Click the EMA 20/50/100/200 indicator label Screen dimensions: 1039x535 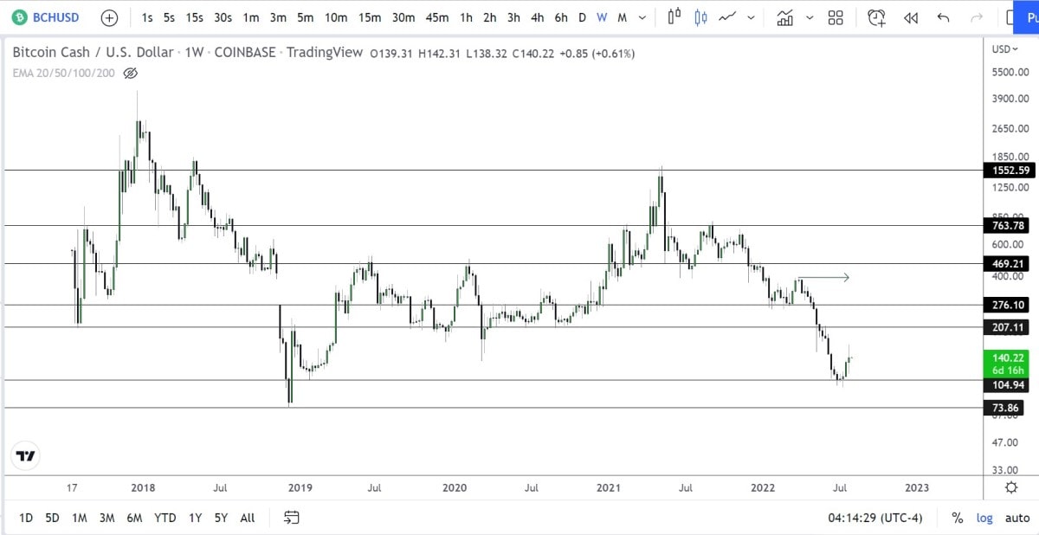click(64, 74)
